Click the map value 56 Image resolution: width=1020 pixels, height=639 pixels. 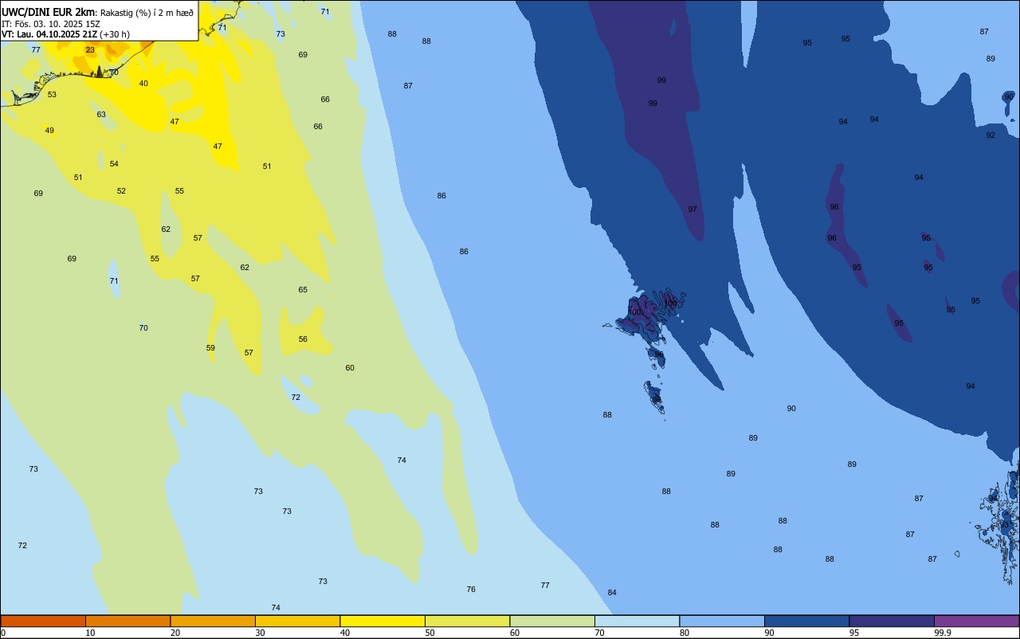303,339
